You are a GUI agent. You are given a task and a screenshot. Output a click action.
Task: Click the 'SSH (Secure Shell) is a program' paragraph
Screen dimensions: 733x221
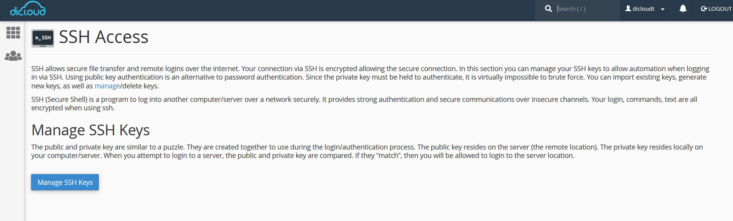pyautogui.click(x=364, y=104)
